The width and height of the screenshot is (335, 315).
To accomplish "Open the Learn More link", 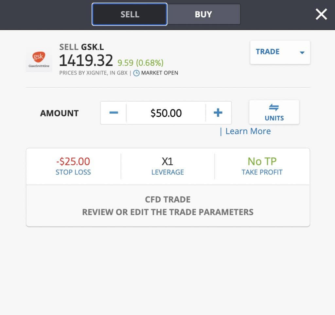I will 248,131.
